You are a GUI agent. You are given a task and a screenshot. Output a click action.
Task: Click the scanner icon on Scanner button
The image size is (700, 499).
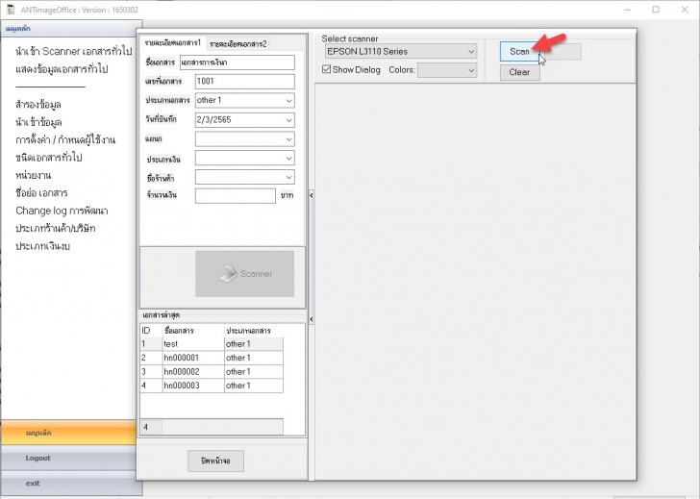228,274
